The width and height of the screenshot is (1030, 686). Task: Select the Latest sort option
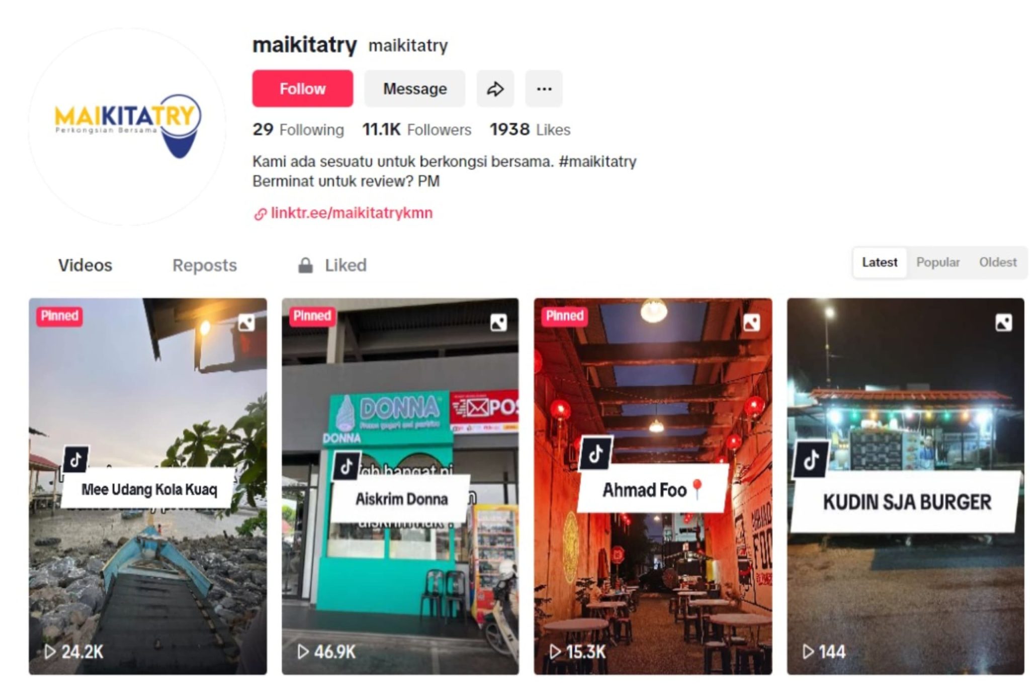coord(880,262)
